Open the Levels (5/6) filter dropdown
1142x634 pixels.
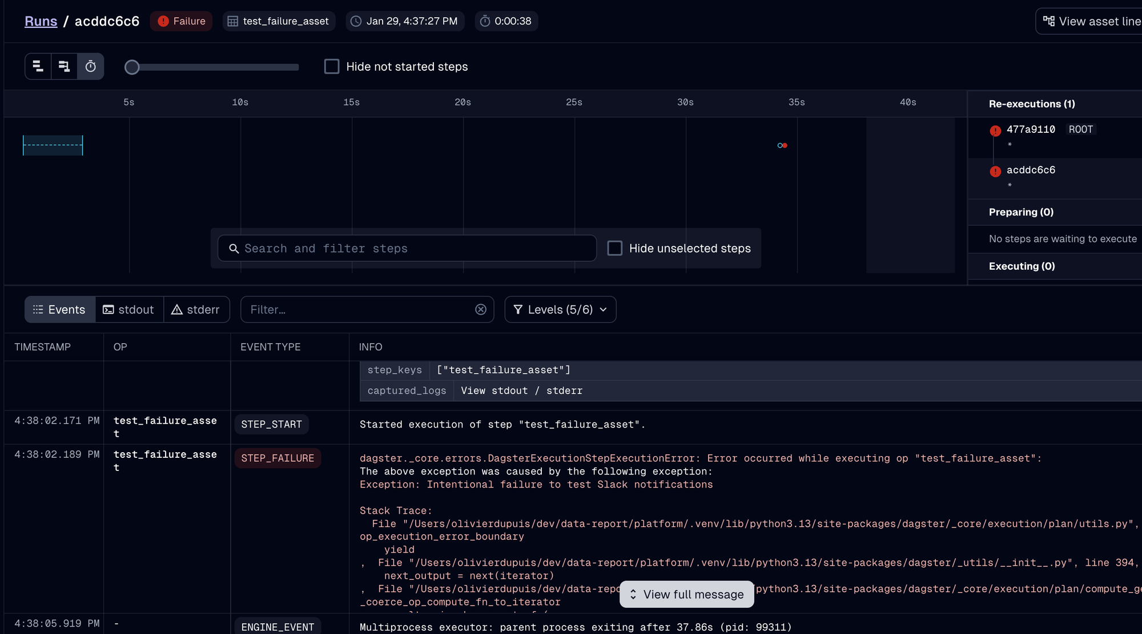[560, 310]
